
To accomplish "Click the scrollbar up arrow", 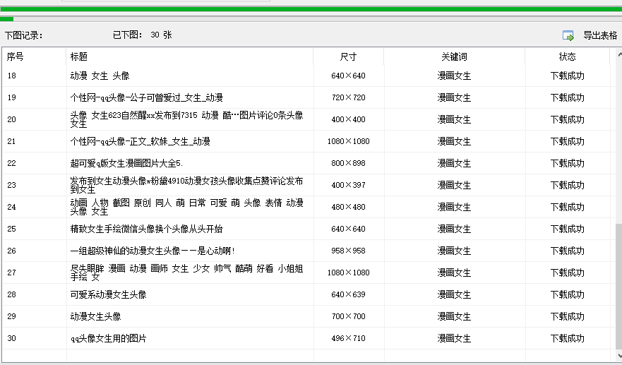I will click(x=619, y=54).
